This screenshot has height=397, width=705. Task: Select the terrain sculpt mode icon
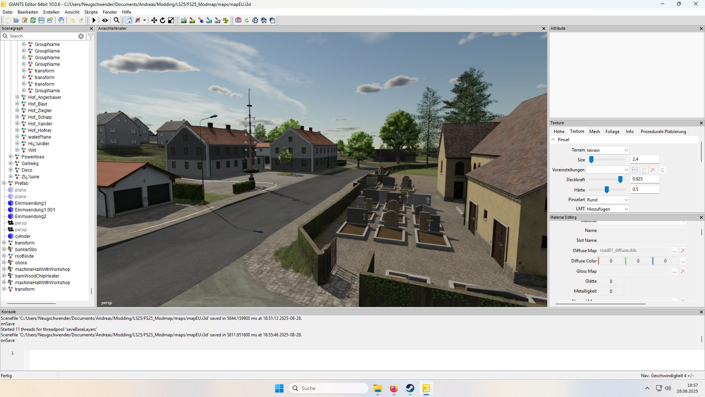(184, 20)
